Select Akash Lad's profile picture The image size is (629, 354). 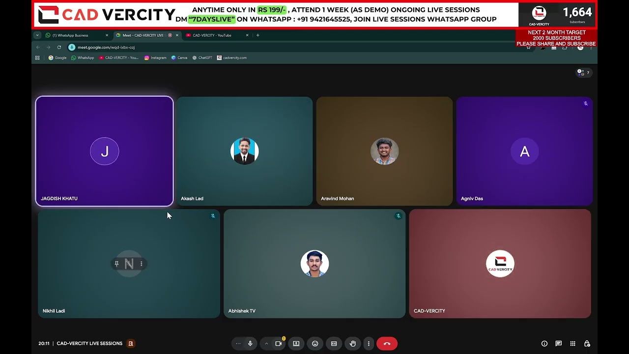pyautogui.click(x=244, y=151)
